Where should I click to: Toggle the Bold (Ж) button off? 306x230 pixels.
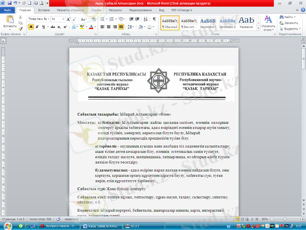click(x=31, y=27)
